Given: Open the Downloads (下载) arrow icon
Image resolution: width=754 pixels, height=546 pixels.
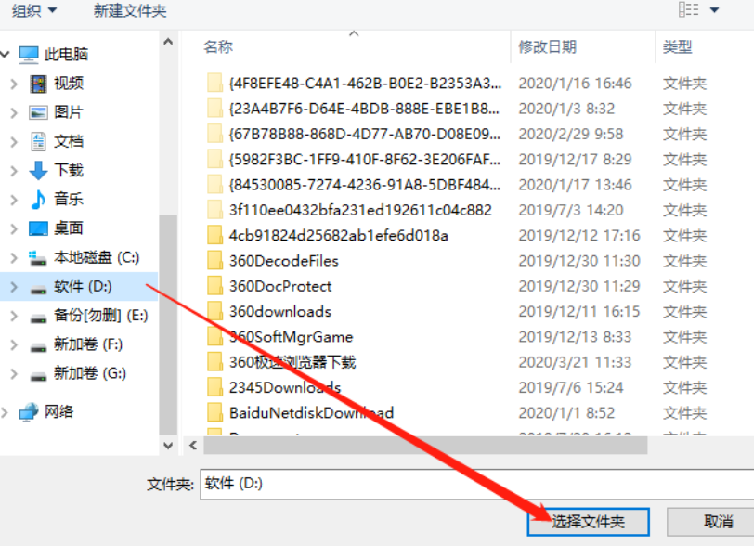Looking at the screenshot, I should click(x=38, y=170).
